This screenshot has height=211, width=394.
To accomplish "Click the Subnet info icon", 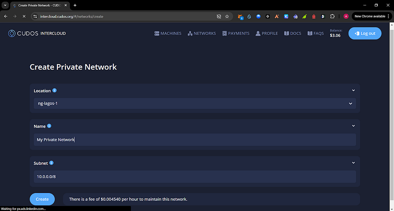I will pyautogui.click(x=51, y=163).
